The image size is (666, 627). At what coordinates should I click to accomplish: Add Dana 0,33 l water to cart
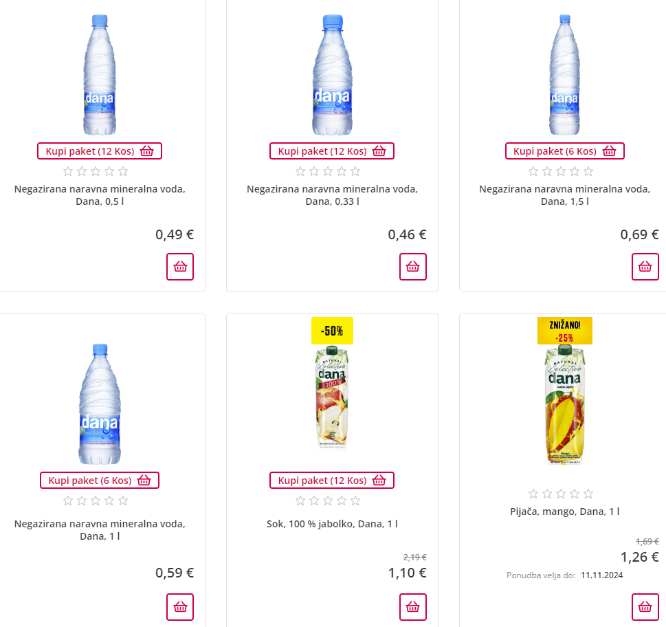pyautogui.click(x=412, y=267)
